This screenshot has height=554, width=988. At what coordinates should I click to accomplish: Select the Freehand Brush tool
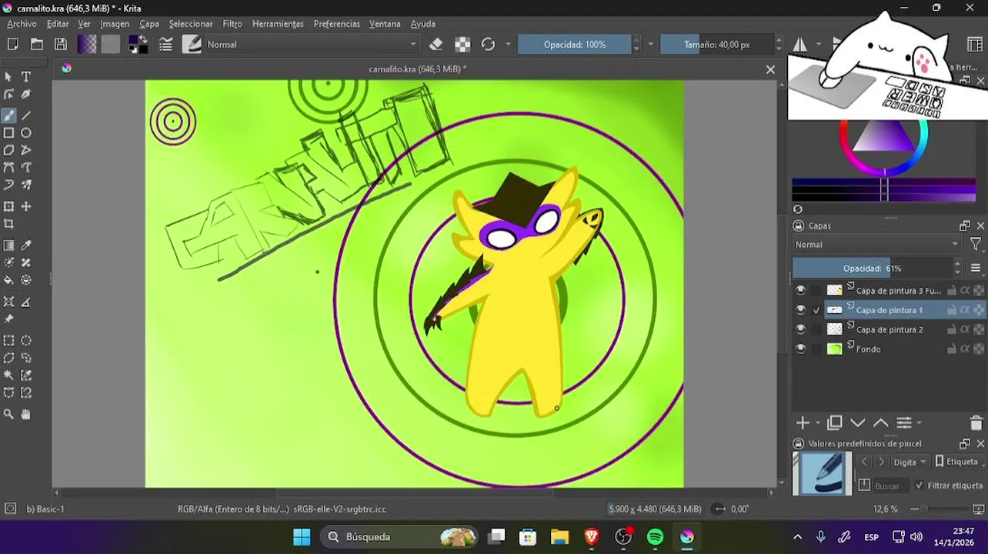click(x=8, y=115)
